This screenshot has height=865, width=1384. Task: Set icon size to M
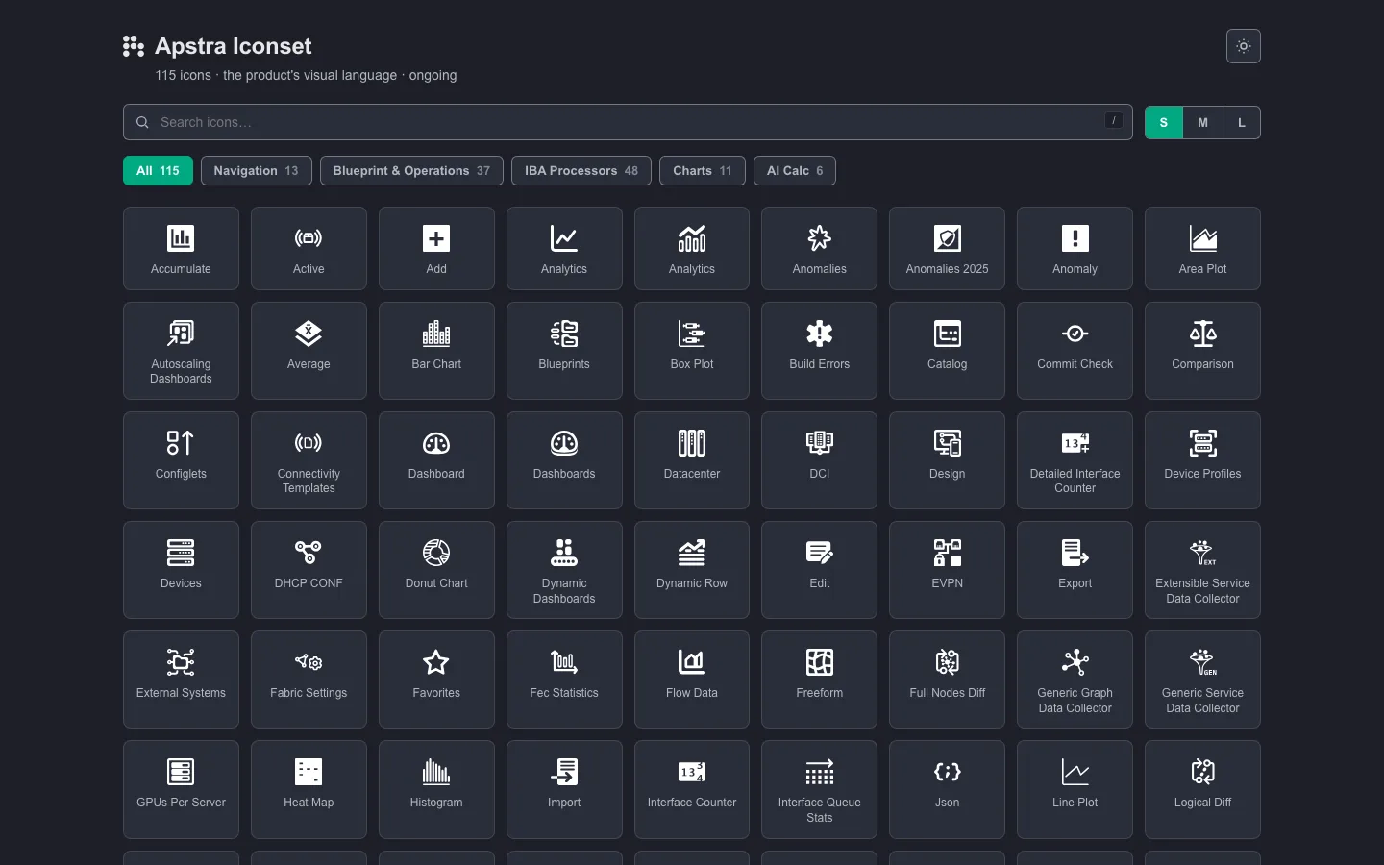(x=1202, y=122)
